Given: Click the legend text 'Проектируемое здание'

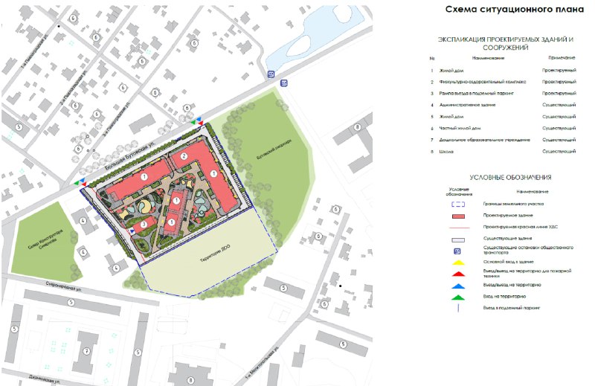Looking at the screenshot, I should coord(508,216).
